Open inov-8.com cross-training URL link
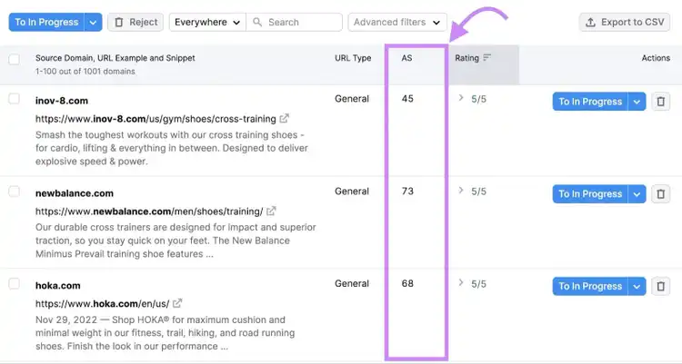Screen dimensions: 682x364 coord(155,119)
